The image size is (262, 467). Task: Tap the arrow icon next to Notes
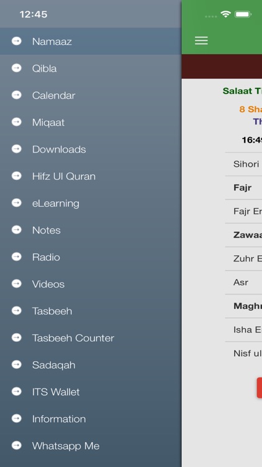[x=17, y=230]
